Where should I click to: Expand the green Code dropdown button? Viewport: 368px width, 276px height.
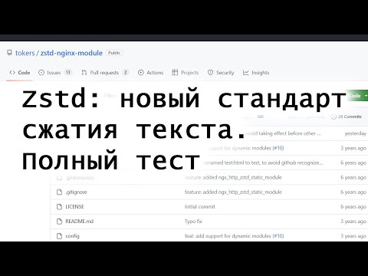click(x=357, y=96)
